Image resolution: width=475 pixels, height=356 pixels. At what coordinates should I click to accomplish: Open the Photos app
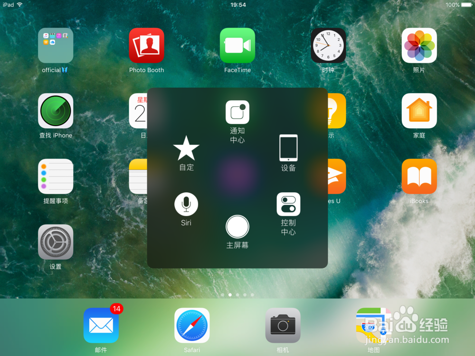[x=419, y=46]
